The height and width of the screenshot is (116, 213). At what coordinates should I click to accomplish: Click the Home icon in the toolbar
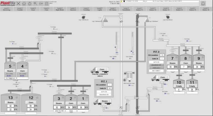(x=24, y=3)
